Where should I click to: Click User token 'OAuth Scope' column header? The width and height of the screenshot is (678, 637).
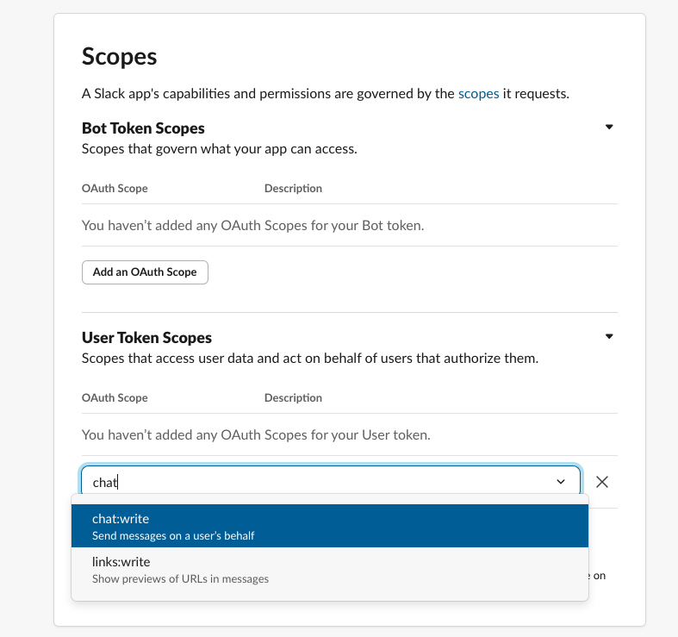[115, 398]
